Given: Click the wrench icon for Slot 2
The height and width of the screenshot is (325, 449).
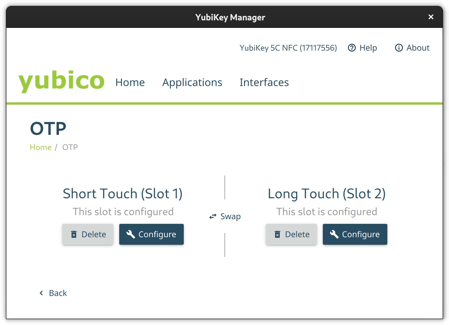Looking at the screenshot, I should coord(334,234).
